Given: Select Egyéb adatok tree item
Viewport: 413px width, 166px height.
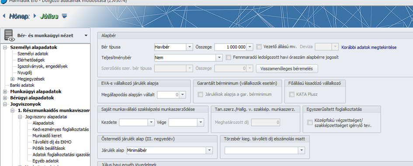Looking at the screenshot, I should point(45,161).
